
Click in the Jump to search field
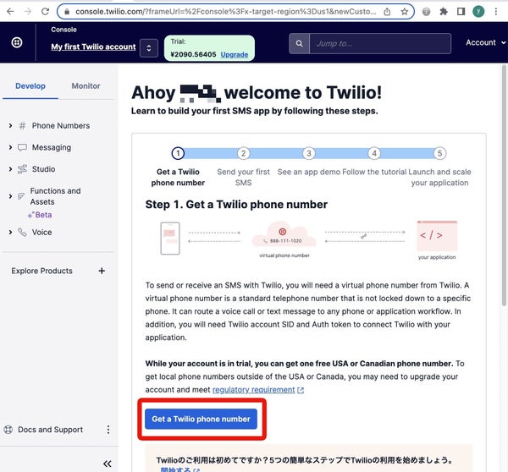point(380,43)
